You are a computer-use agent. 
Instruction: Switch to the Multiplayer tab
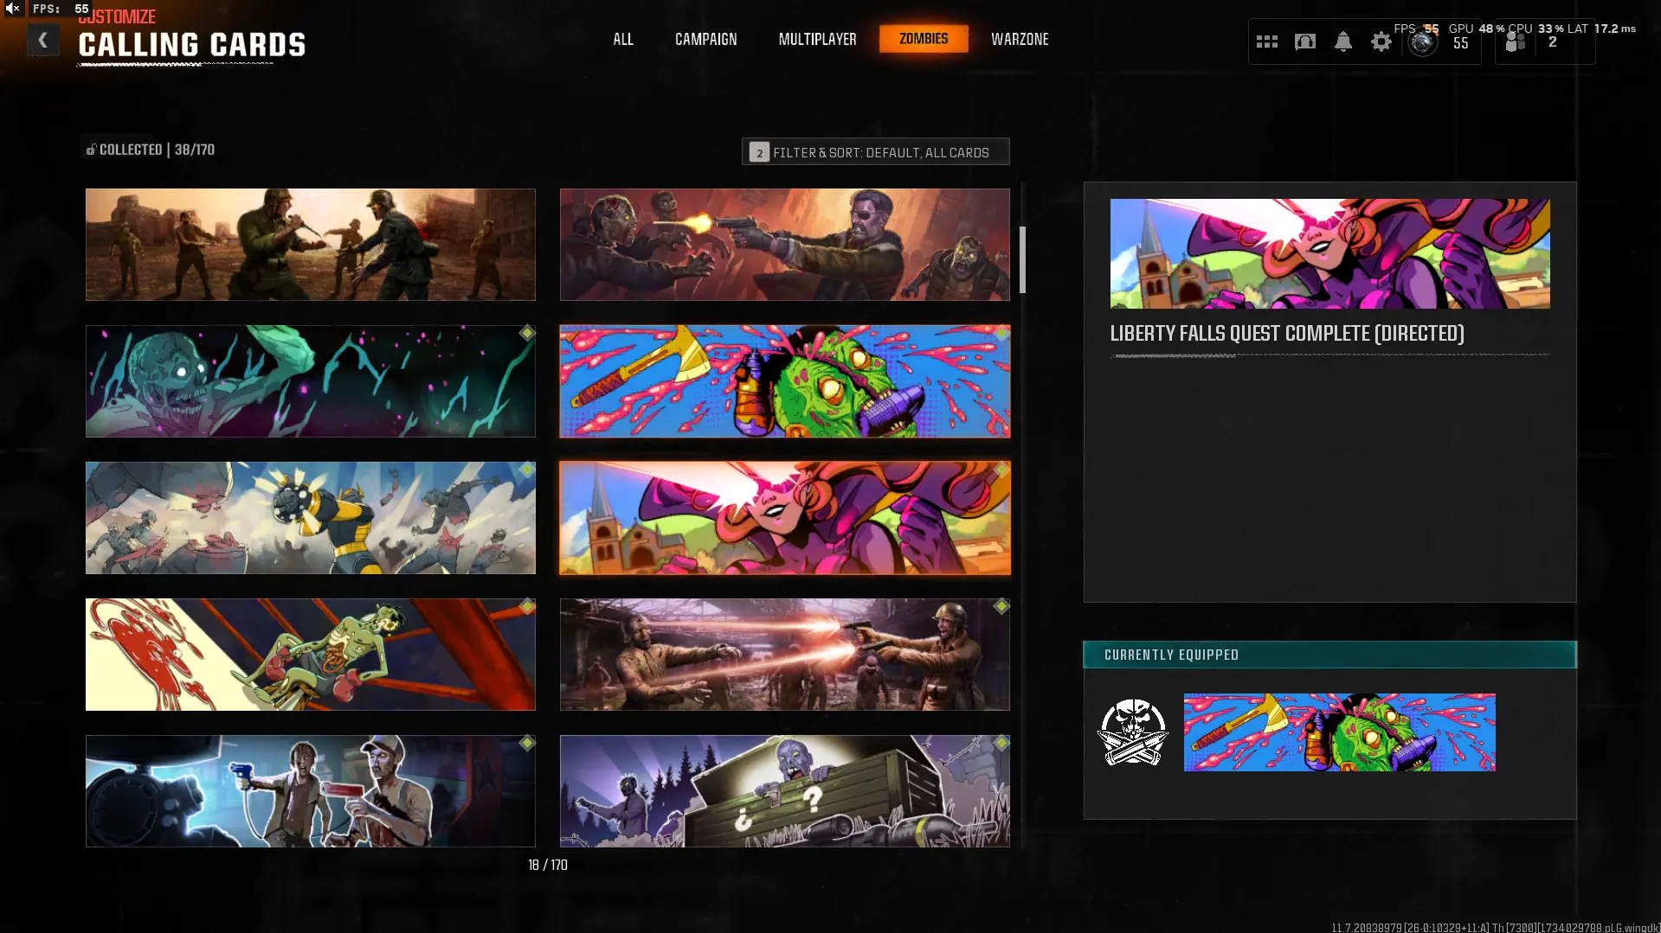pyautogui.click(x=817, y=39)
